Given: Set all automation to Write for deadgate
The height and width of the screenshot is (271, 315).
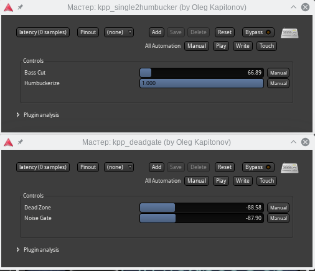Looking at the screenshot, I should pyautogui.click(x=243, y=181).
